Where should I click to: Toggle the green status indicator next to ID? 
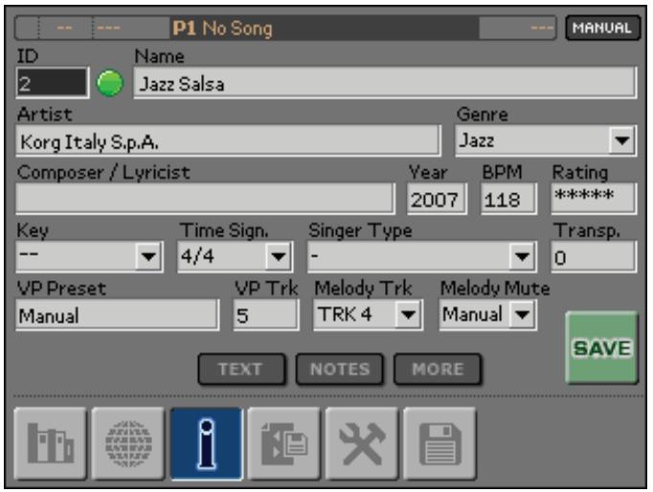[110, 83]
